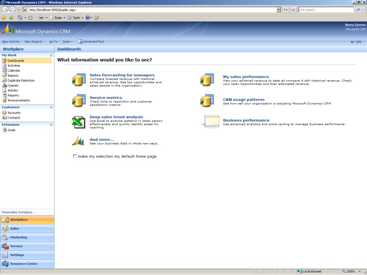
Task: Open the CRM usage patterns link
Action: [244, 100]
